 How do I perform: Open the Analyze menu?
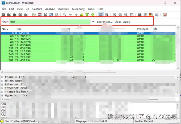[50, 9]
